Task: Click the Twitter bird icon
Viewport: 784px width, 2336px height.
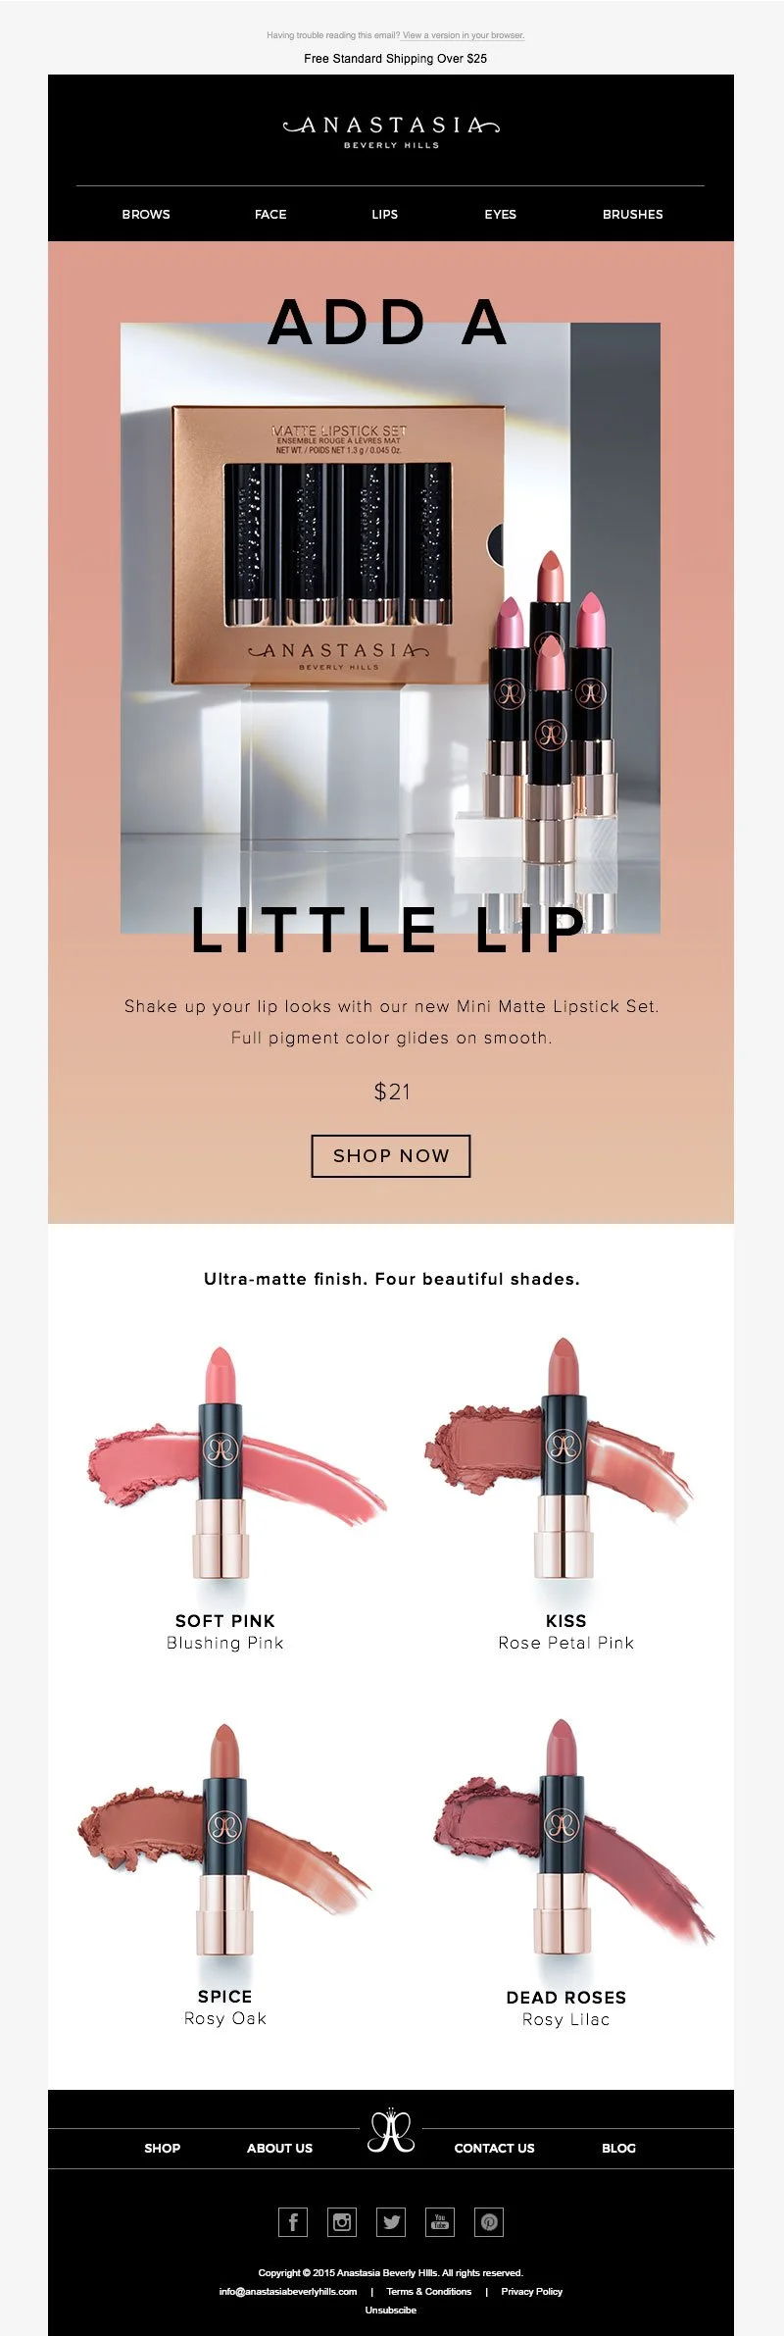Action: coord(391,2221)
